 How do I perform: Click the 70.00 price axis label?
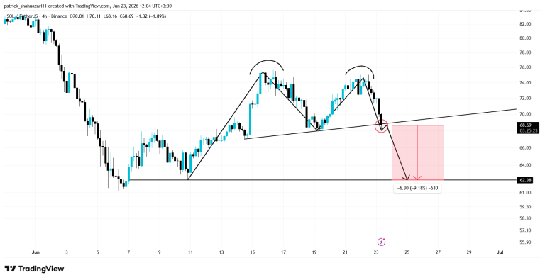(x=525, y=114)
